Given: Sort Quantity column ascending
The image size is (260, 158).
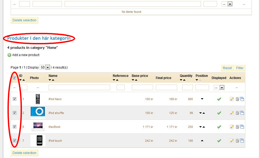Looking at the screenshot, I should [x=184, y=80].
